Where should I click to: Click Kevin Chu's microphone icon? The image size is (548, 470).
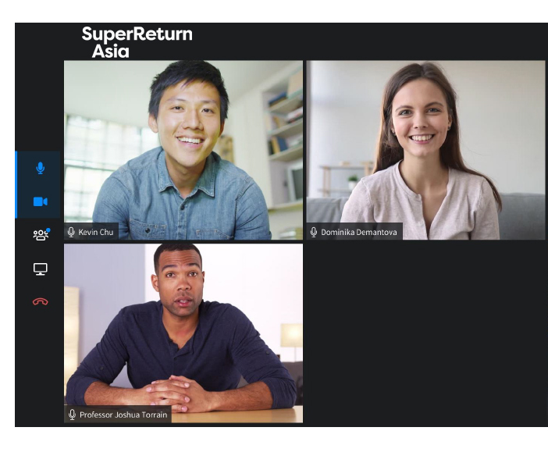point(71,232)
